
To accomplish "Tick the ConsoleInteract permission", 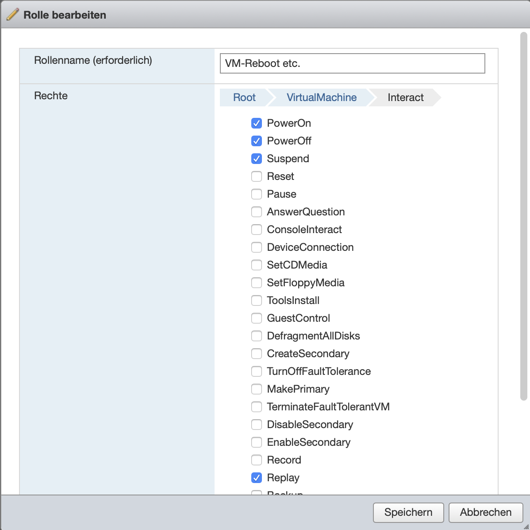I will point(257,230).
